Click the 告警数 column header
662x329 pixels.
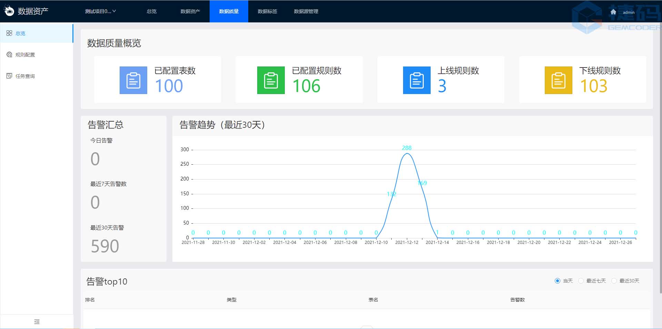point(518,300)
